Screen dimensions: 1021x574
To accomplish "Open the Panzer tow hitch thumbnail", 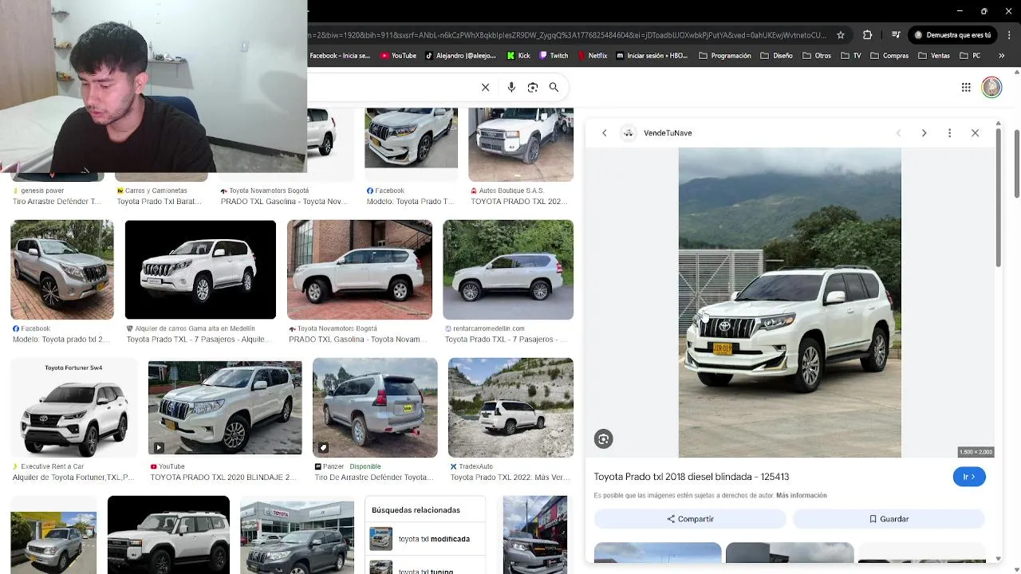I will pyautogui.click(x=375, y=407).
